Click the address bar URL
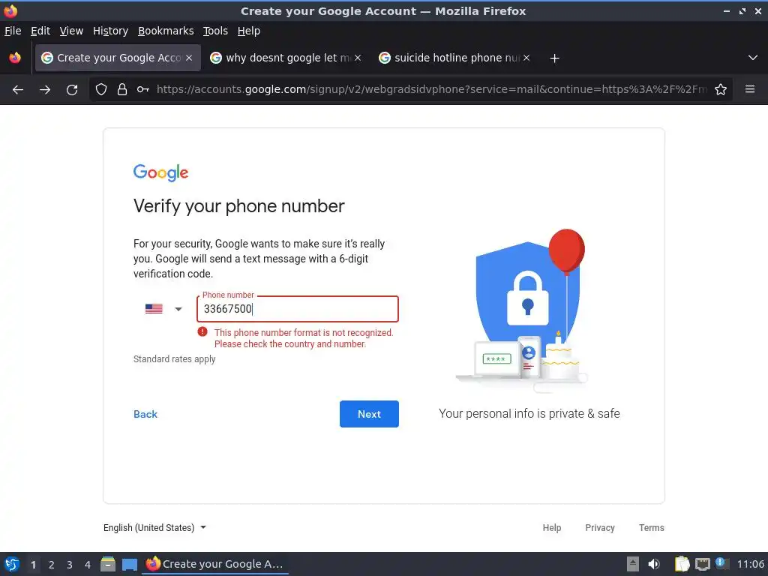This screenshot has width=768, height=576. (431, 90)
